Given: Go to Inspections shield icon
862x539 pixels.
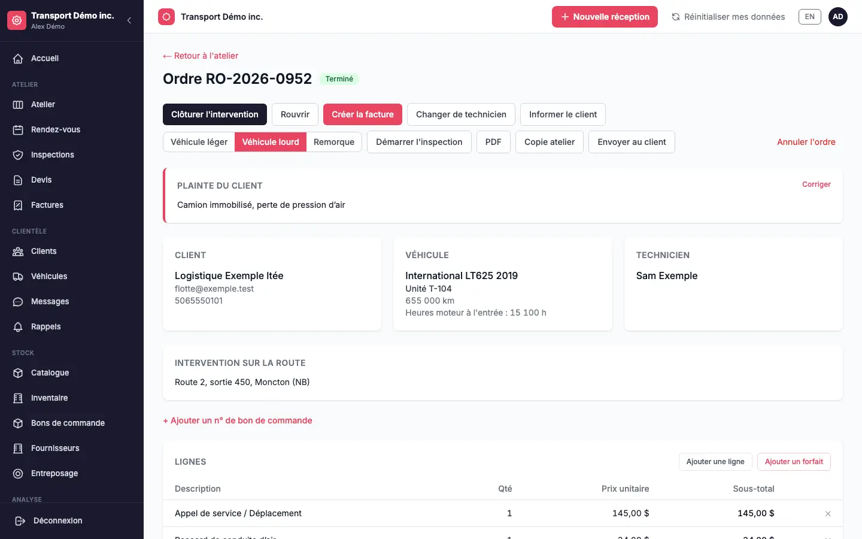Looking at the screenshot, I should pos(18,155).
